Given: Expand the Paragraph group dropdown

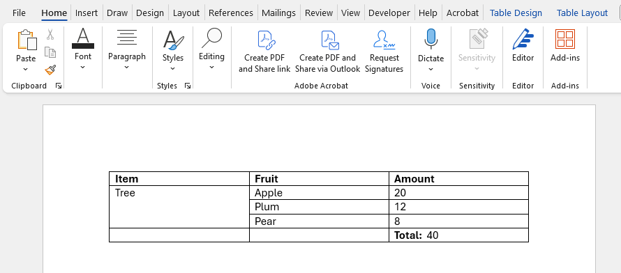Looking at the screenshot, I should [x=127, y=68].
